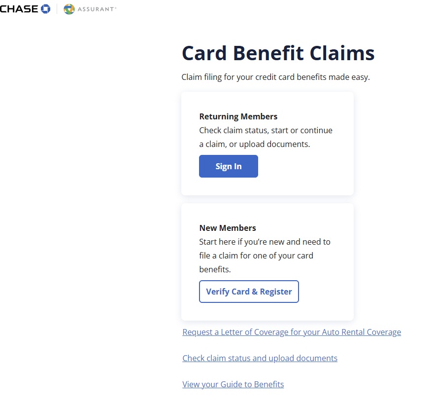
Task: Click the New Members heading
Action: click(228, 228)
